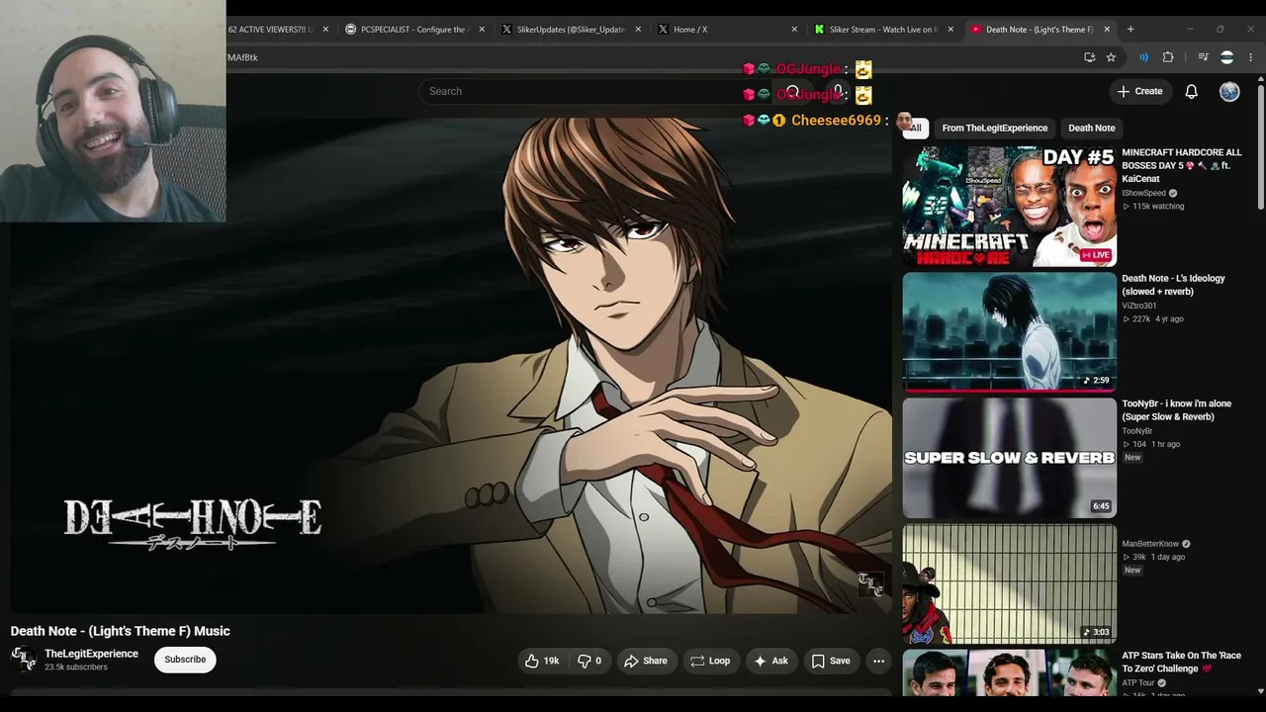Image resolution: width=1266 pixels, height=712 pixels.
Task: Toggle the Loop button
Action: click(x=710, y=661)
